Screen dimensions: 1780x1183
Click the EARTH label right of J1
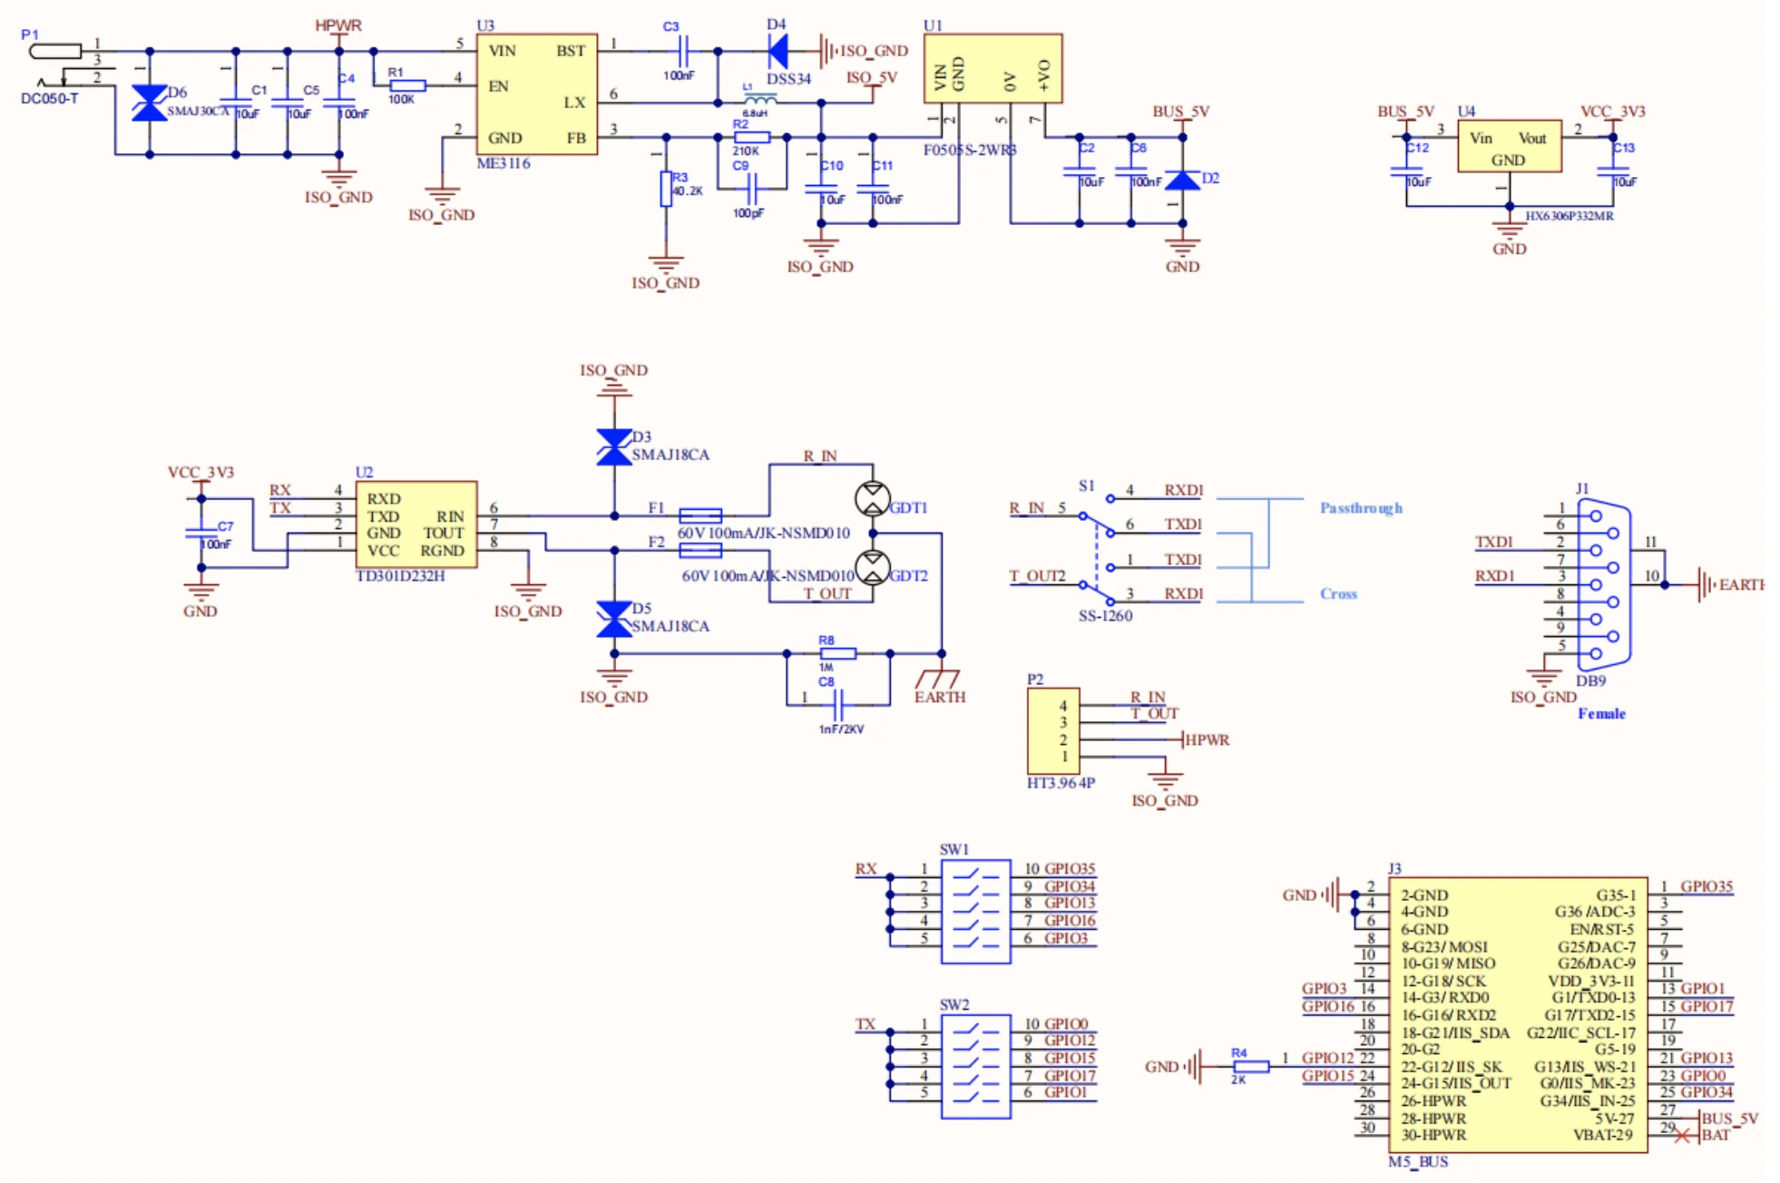point(1741,584)
